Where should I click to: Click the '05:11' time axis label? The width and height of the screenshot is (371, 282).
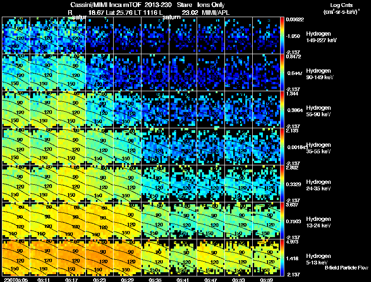[43, 280]
